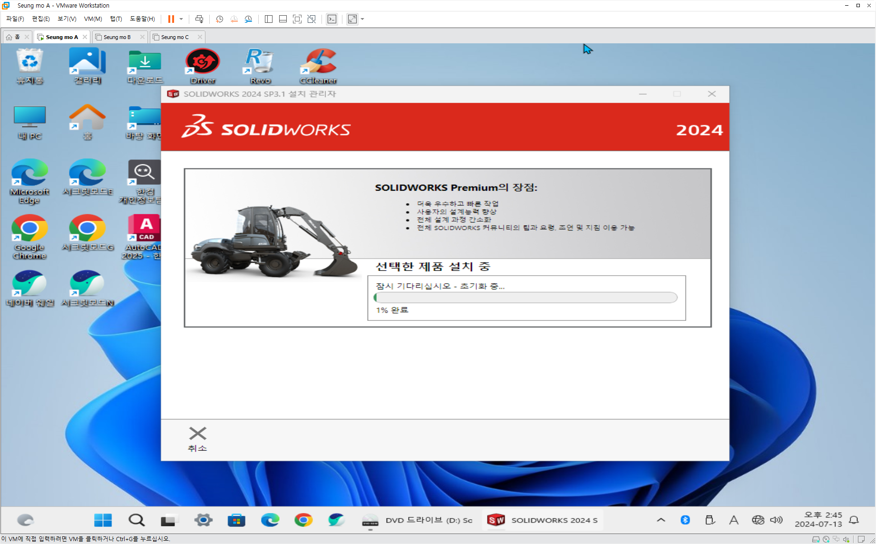Image resolution: width=876 pixels, height=544 pixels.
Task: Close the Seung mo A tab
Action: pos(85,37)
